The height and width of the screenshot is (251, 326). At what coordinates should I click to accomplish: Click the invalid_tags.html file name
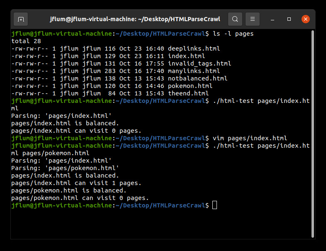199,63
